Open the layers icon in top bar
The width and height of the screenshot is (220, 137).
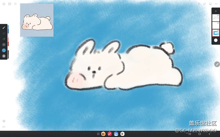point(210,4)
